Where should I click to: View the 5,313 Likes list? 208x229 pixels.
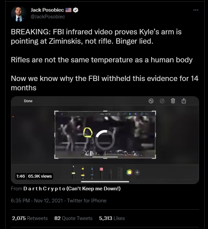pos(112,218)
